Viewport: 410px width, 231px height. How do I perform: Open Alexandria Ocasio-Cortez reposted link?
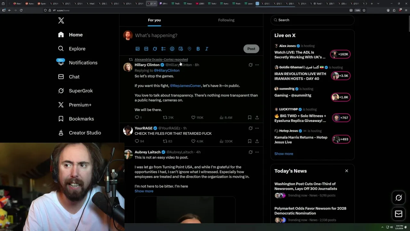click(x=161, y=59)
